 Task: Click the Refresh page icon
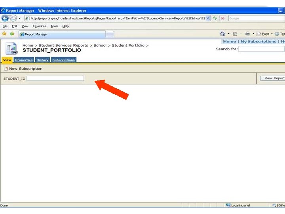(215, 18)
